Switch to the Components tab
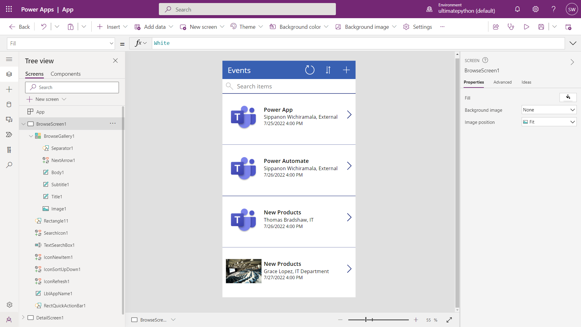Image resolution: width=581 pixels, height=327 pixels. point(65,74)
